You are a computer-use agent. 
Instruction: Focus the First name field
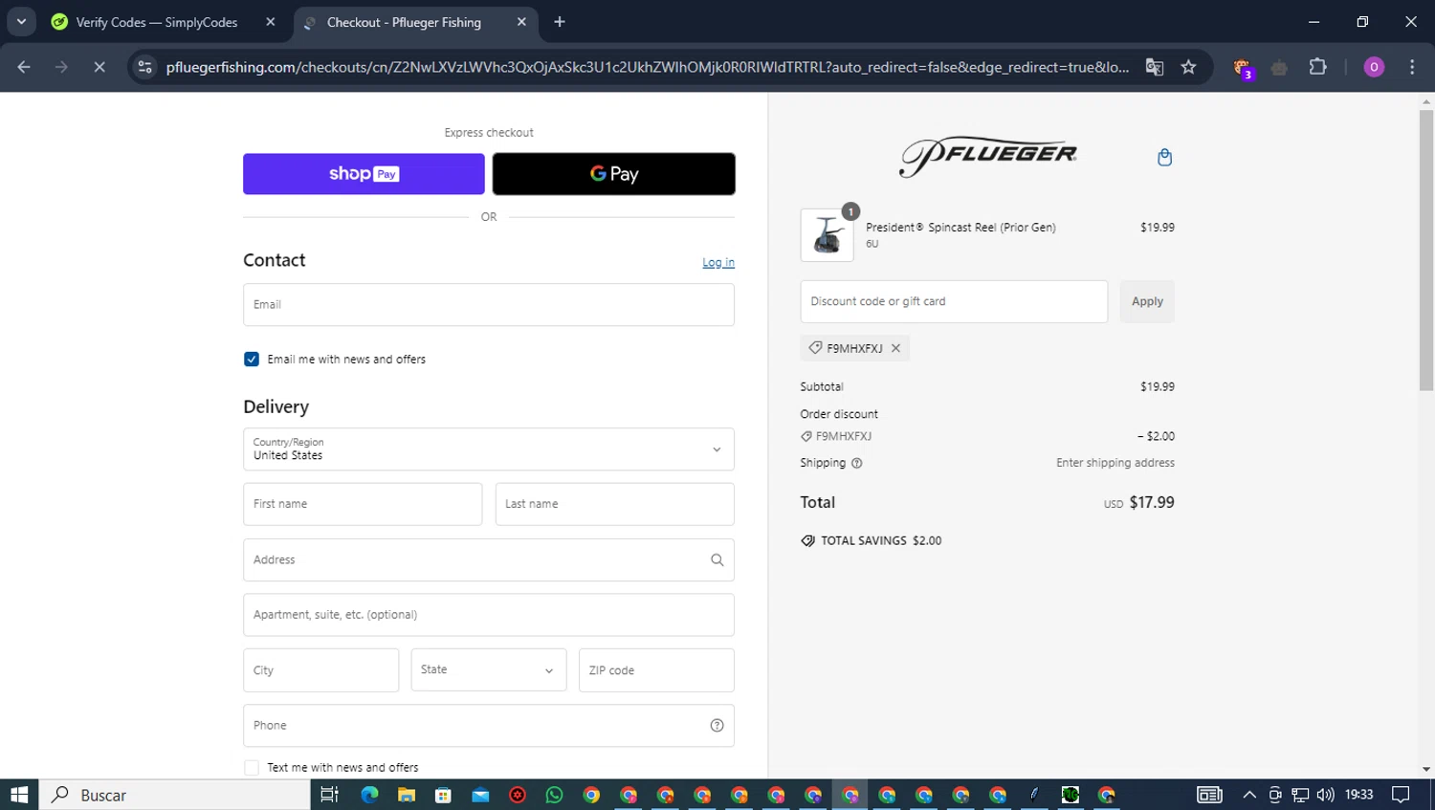(363, 504)
